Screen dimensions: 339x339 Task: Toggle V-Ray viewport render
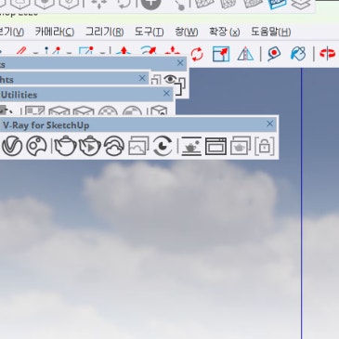coord(191,146)
